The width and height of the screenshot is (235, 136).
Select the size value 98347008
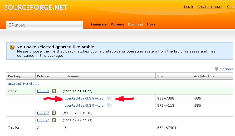click(166, 98)
